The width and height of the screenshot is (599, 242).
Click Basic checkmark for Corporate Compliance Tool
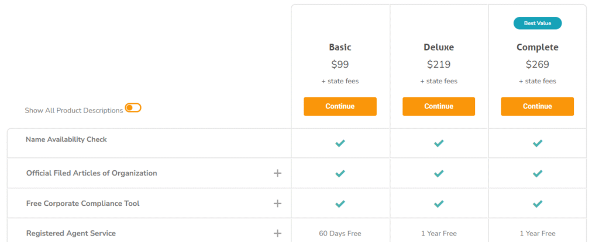coord(340,204)
